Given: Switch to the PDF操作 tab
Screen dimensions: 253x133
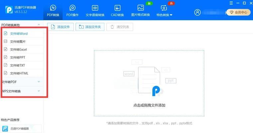Looking at the screenshot, I should 72,10.
